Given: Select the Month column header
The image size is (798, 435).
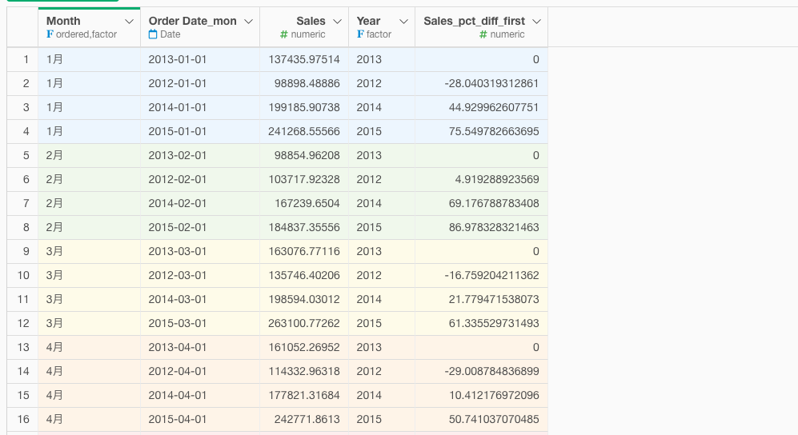Looking at the screenshot, I should pos(89,27).
